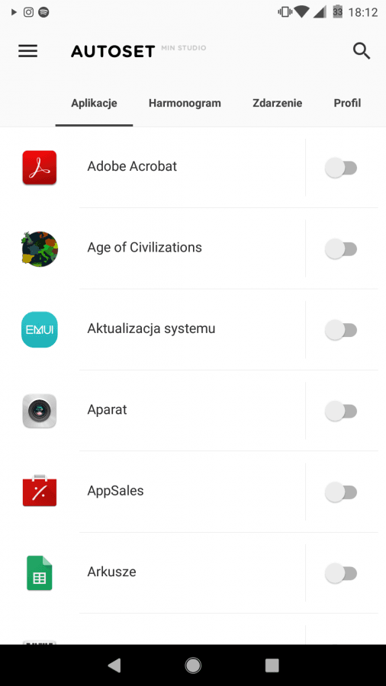Go to the Profil tab

coord(348,103)
